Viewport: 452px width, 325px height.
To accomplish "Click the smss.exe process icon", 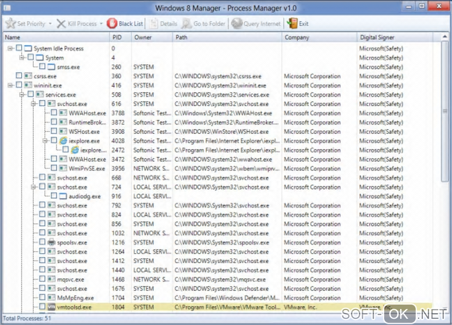I will coord(51,67).
